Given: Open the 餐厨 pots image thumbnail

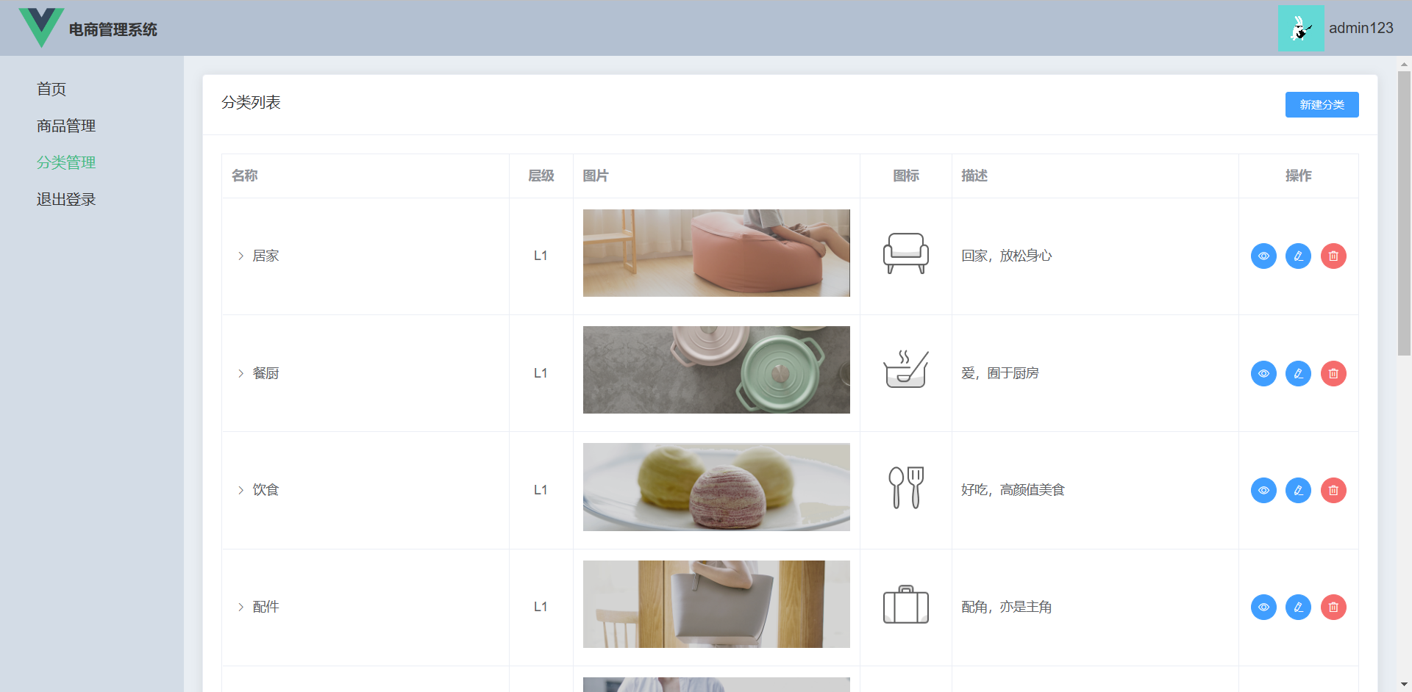Looking at the screenshot, I should pos(716,370).
